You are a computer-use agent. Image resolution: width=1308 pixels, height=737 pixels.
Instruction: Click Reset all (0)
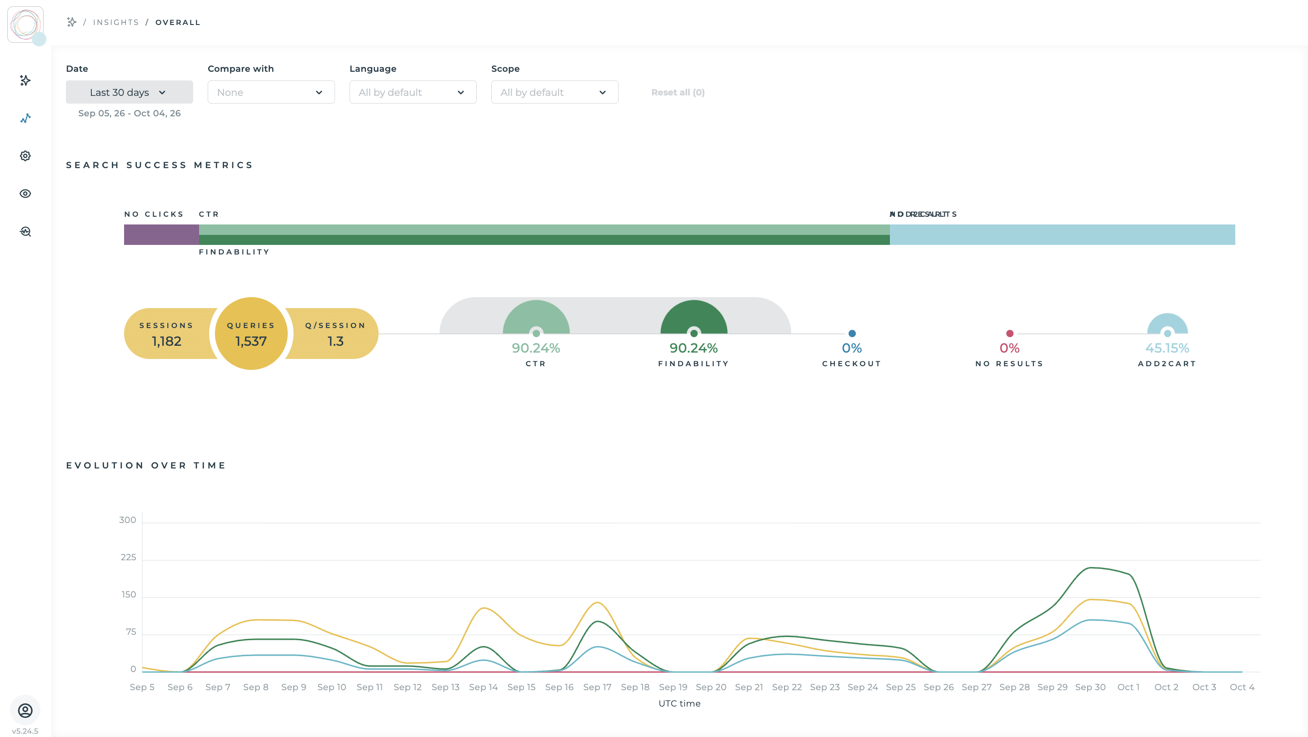(678, 92)
